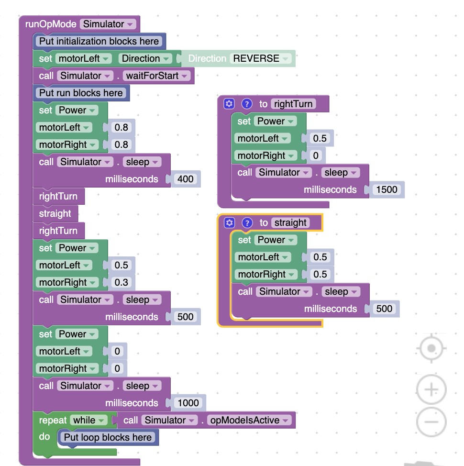This screenshot has width=464, height=466.
Task: Click motorRight power value 0.3
Action: click(122, 282)
